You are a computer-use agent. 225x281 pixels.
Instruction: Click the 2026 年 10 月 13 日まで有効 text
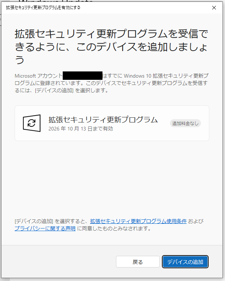coord(81,129)
